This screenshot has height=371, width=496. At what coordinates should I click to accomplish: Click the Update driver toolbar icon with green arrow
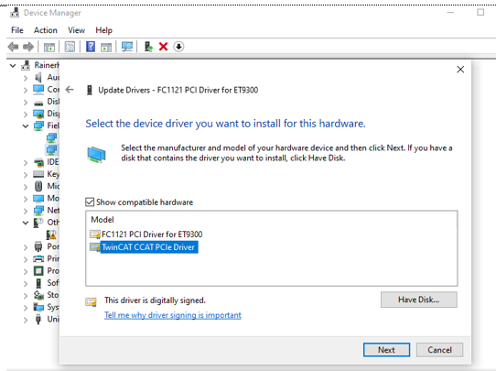148,47
